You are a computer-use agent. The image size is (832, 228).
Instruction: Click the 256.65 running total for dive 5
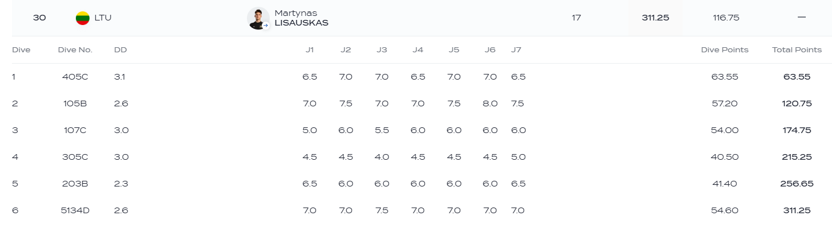797,184
